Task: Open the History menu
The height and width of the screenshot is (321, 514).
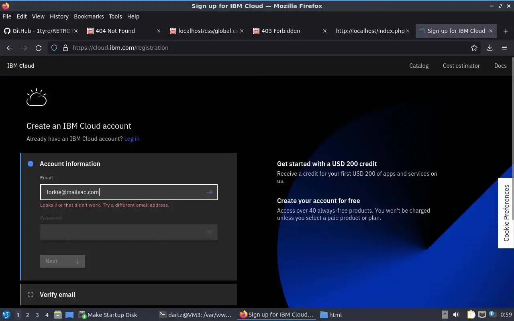Action: point(59,16)
